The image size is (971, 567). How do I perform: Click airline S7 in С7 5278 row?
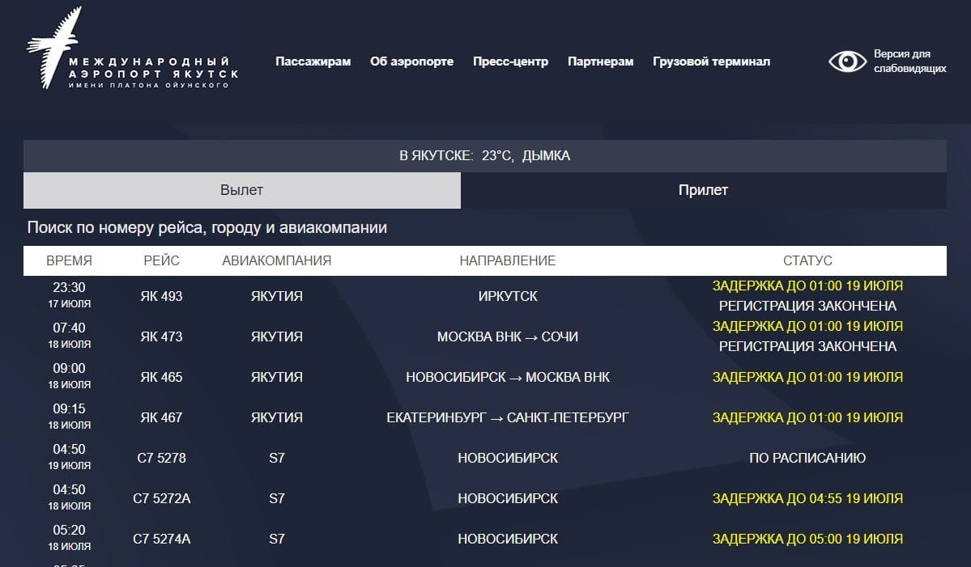click(277, 458)
